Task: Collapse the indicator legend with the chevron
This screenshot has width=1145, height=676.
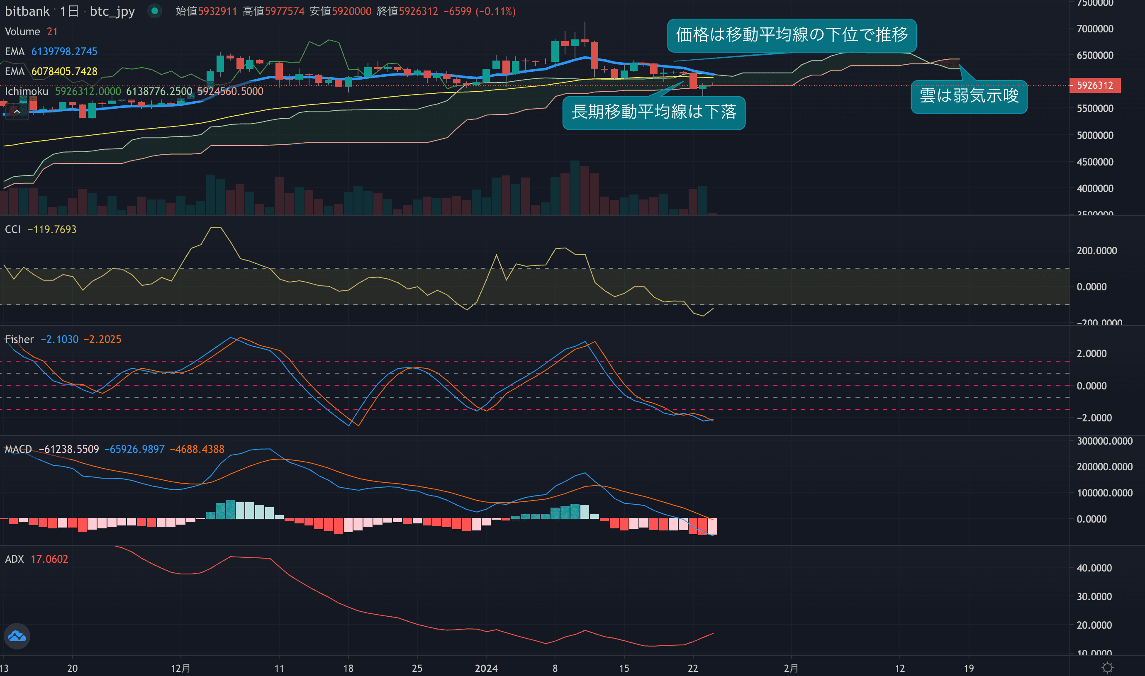Action: (x=17, y=112)
